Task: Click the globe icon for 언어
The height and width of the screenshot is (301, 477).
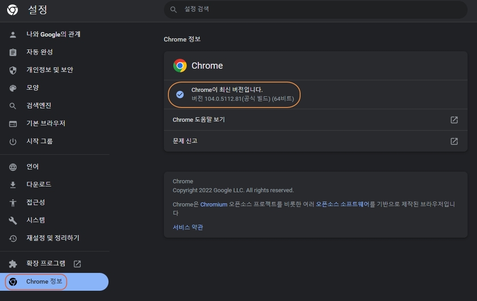Action: [13, 167]
